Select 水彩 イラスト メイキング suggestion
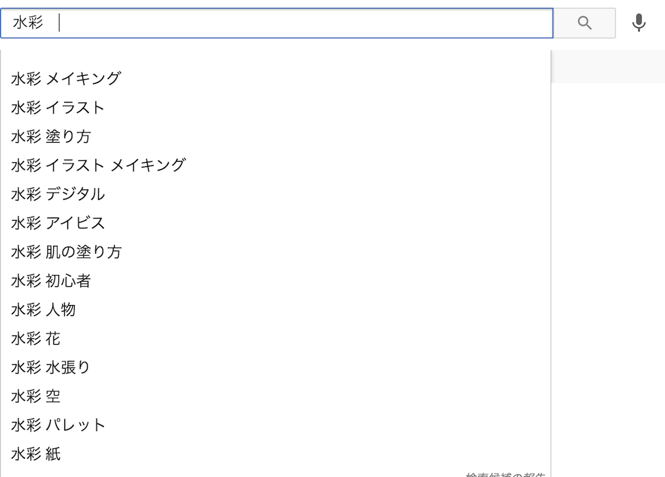 tap(98, 165)
